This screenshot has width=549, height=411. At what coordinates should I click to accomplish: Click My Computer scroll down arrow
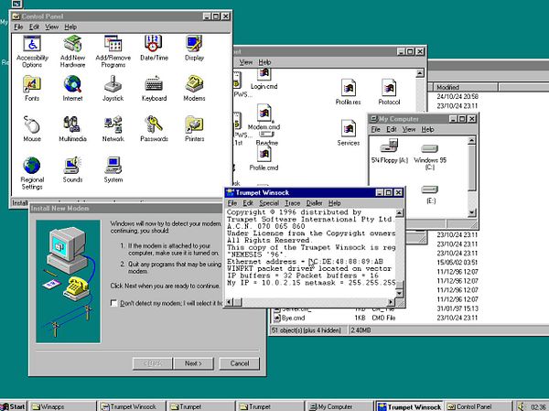tap(471, 212)
